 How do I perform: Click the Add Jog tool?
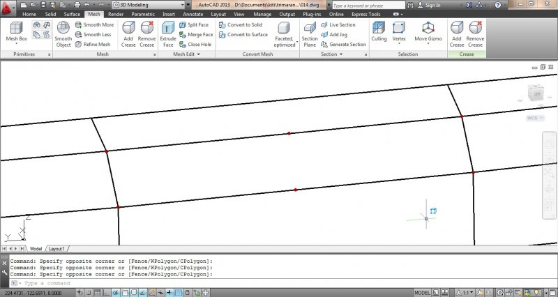334,34
